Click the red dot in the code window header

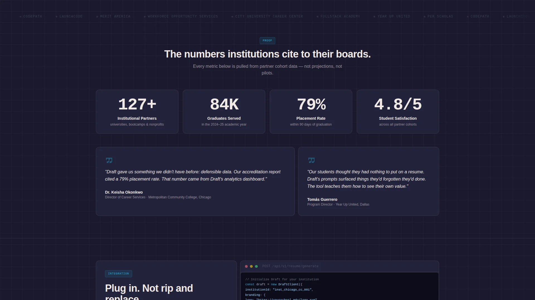click(x=246, y=266)
